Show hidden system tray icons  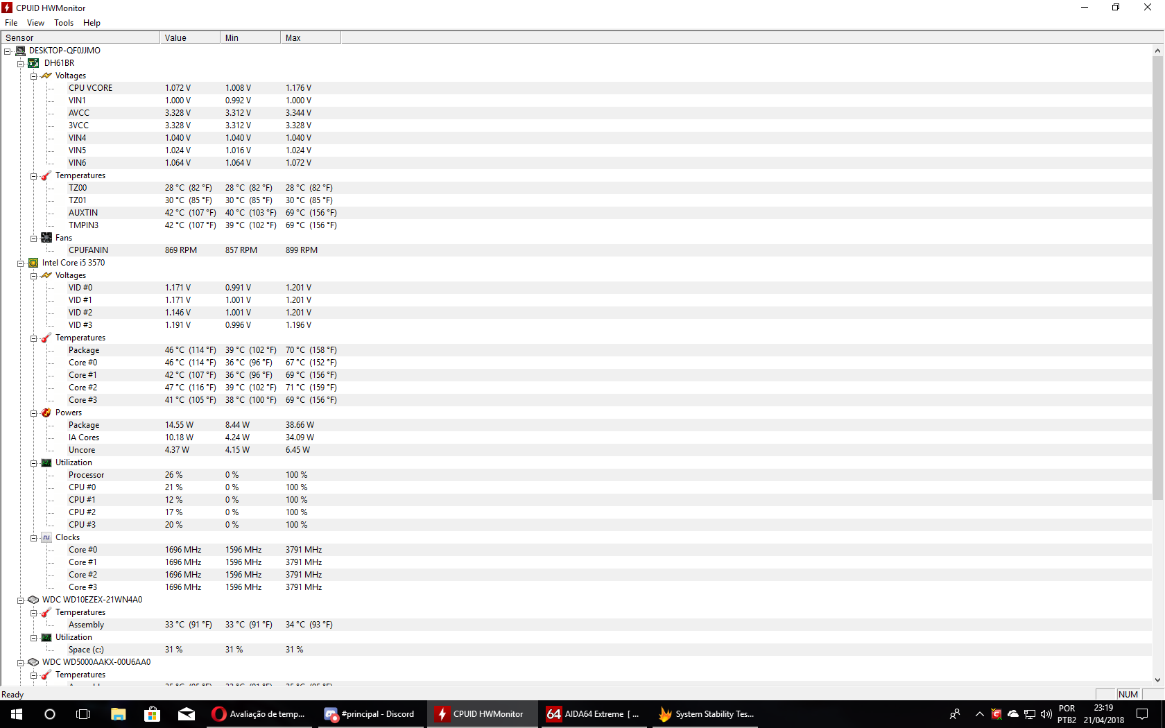pyautogui.click(x=979, y=714)
